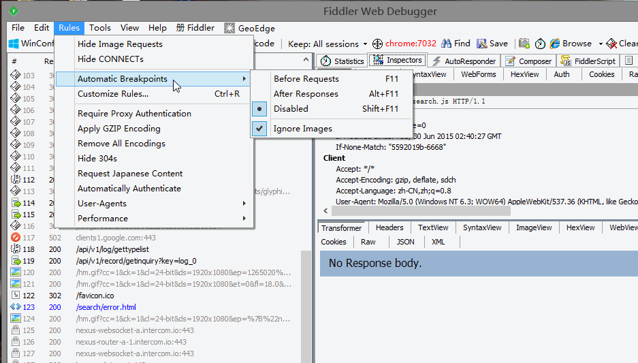Toggle Hide Image Requests rule
The height and width of the screenshot is (363, 638).
coord(153,44)
